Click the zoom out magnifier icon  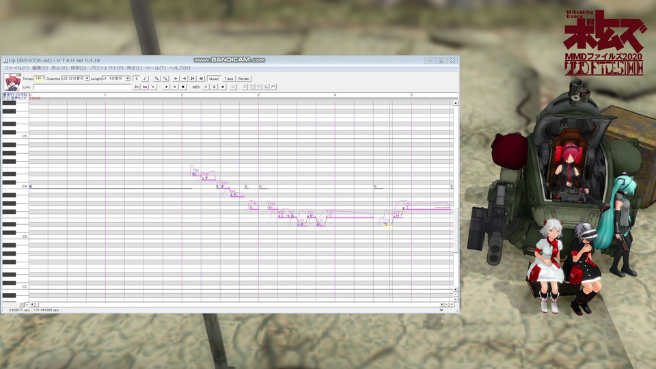pyautogui.click(x=165, y=79)
